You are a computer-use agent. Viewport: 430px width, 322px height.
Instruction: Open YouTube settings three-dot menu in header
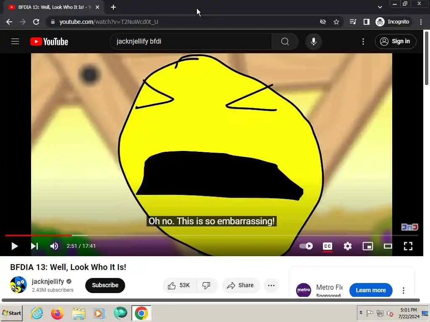tap(363, 42)
